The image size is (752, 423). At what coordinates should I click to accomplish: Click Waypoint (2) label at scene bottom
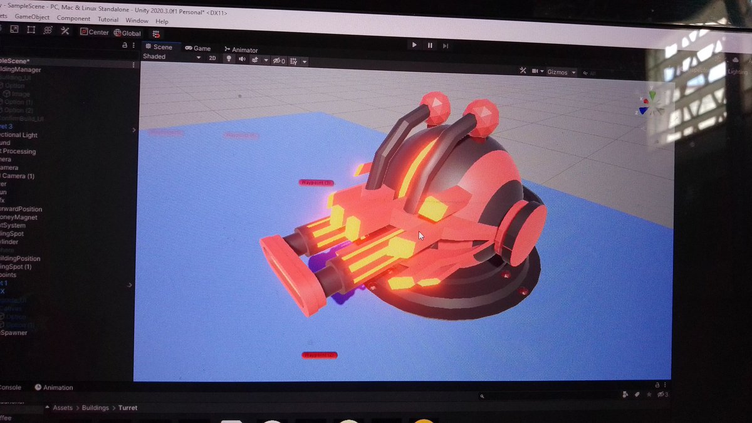tap(319, 355)
